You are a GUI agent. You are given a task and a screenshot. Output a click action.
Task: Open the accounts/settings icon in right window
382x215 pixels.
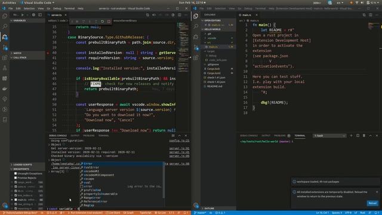(x=196, y=205)
